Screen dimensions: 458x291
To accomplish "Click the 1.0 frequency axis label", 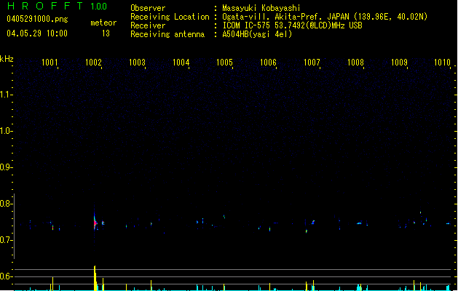I will pyautogui.click(x=6, y=131).
